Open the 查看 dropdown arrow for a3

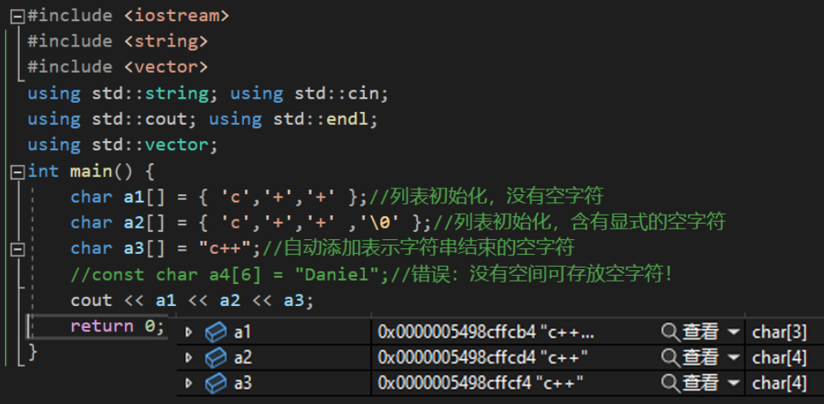[733, 384]
